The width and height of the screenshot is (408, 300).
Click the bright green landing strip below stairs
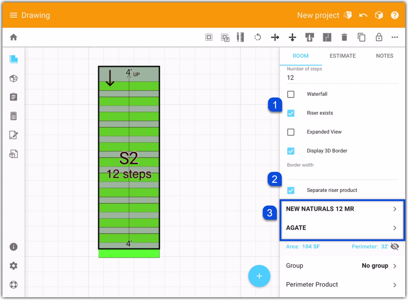tap(129, 254)
